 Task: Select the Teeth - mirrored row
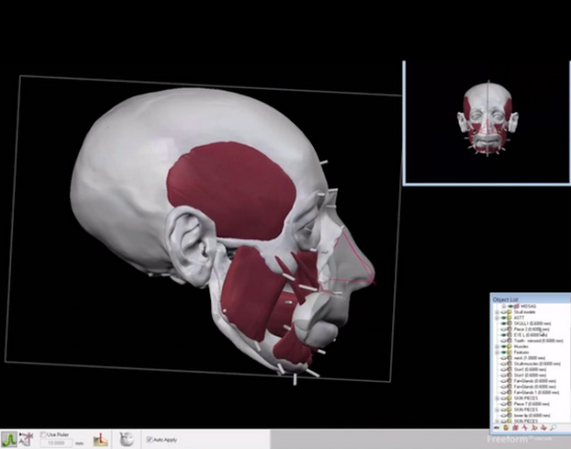coord(539,340)
